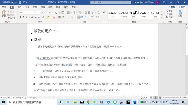The image size is (188, 105).
Task: Switch to the 插入 ribbon tab
Action: (20, 7)
